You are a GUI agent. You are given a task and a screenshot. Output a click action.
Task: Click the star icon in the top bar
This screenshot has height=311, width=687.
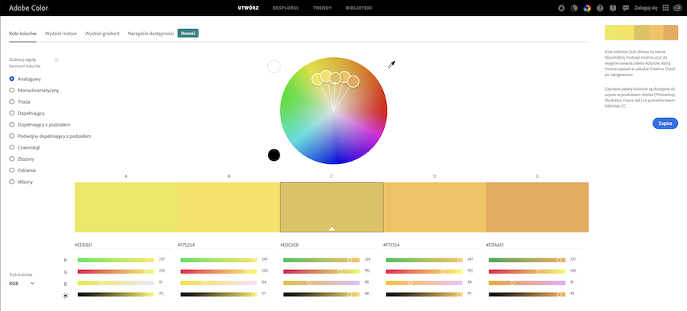pos(561,8)
